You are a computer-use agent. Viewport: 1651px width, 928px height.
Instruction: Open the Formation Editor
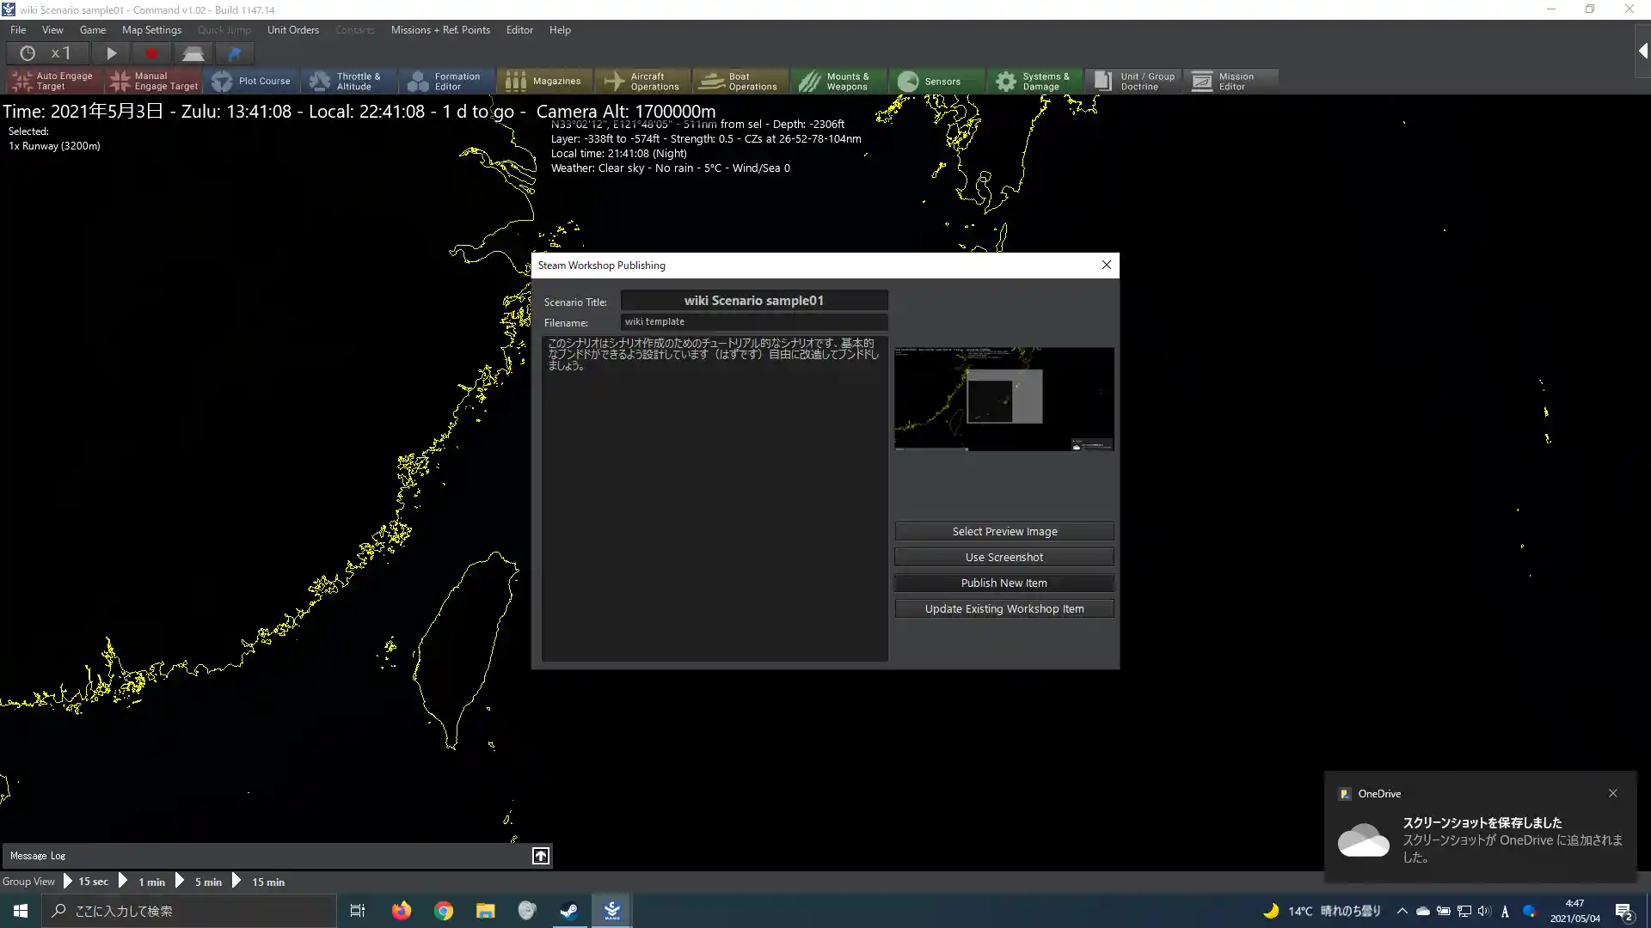(446, 81)
